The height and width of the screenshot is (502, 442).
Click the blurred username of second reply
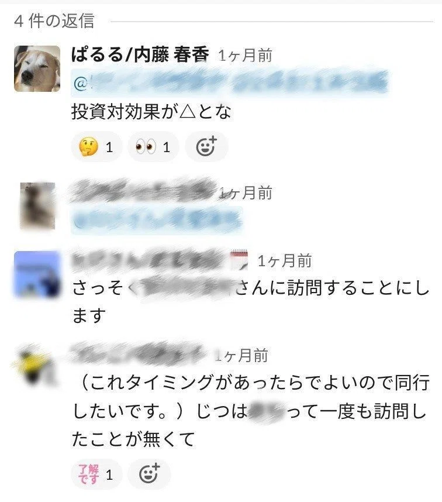click(x=143, y=190)
